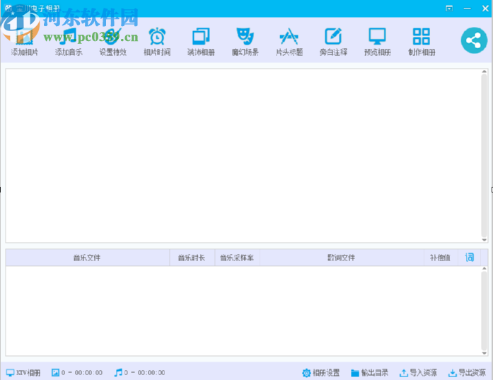Screen dimensions: 493x380
Task: Click the photo list scrollbar up arrow
Action: [x=485, y=71]
